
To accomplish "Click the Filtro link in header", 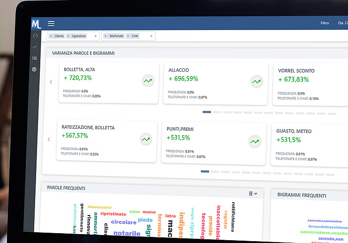I will 325,23.
